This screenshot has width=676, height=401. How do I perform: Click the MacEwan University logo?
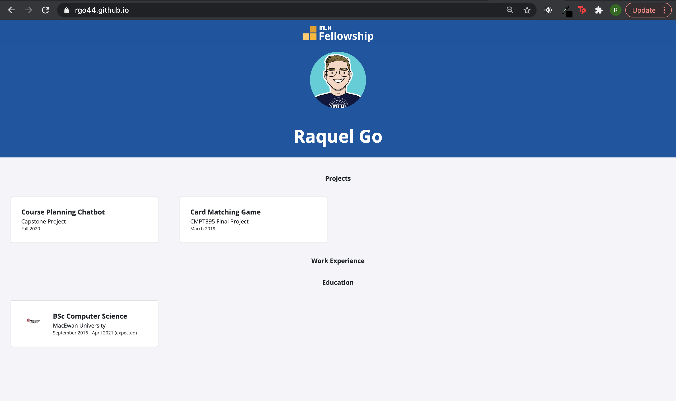click(34, 321)
